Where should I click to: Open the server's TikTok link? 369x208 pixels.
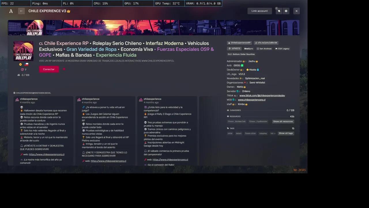pyautogui.click(x=262, y=95)
